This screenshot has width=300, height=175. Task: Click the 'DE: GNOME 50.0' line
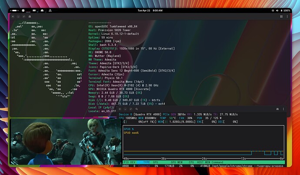100,52
